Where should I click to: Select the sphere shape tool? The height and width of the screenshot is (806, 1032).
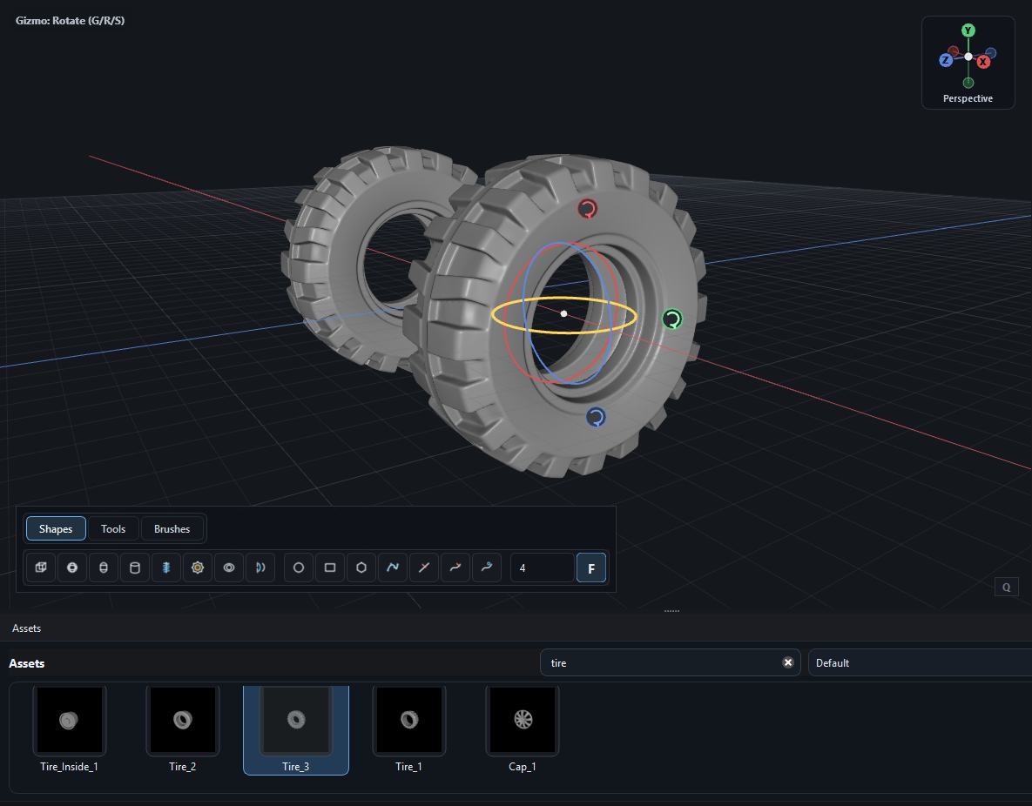coord(72,568)
